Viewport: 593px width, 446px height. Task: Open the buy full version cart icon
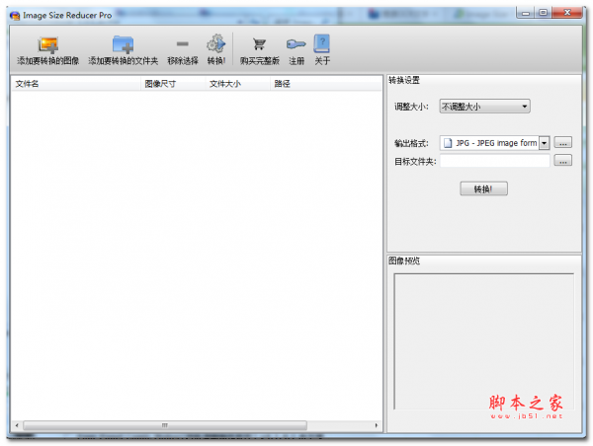[x=259, y=44]
